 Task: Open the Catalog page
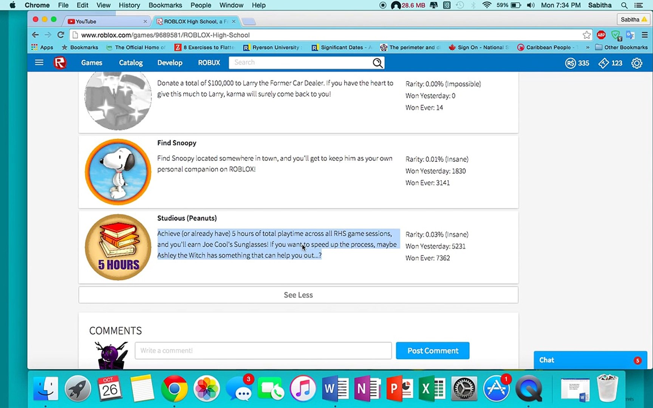131,63
